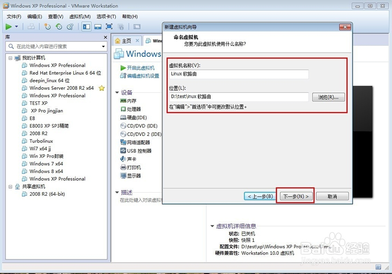The width and height of the screenshot is (392, 274).
Task: Click the 浏览(R)... button
Action: point(328,97)
